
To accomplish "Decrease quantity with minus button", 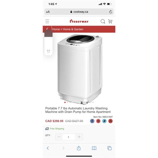I will click(59, 137).
